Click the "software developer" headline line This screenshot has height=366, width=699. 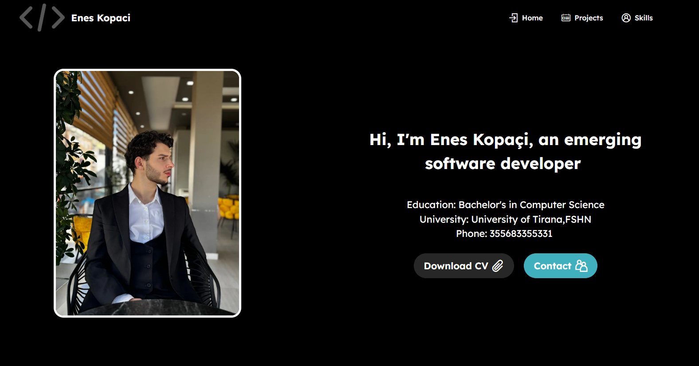coord(503,164)
